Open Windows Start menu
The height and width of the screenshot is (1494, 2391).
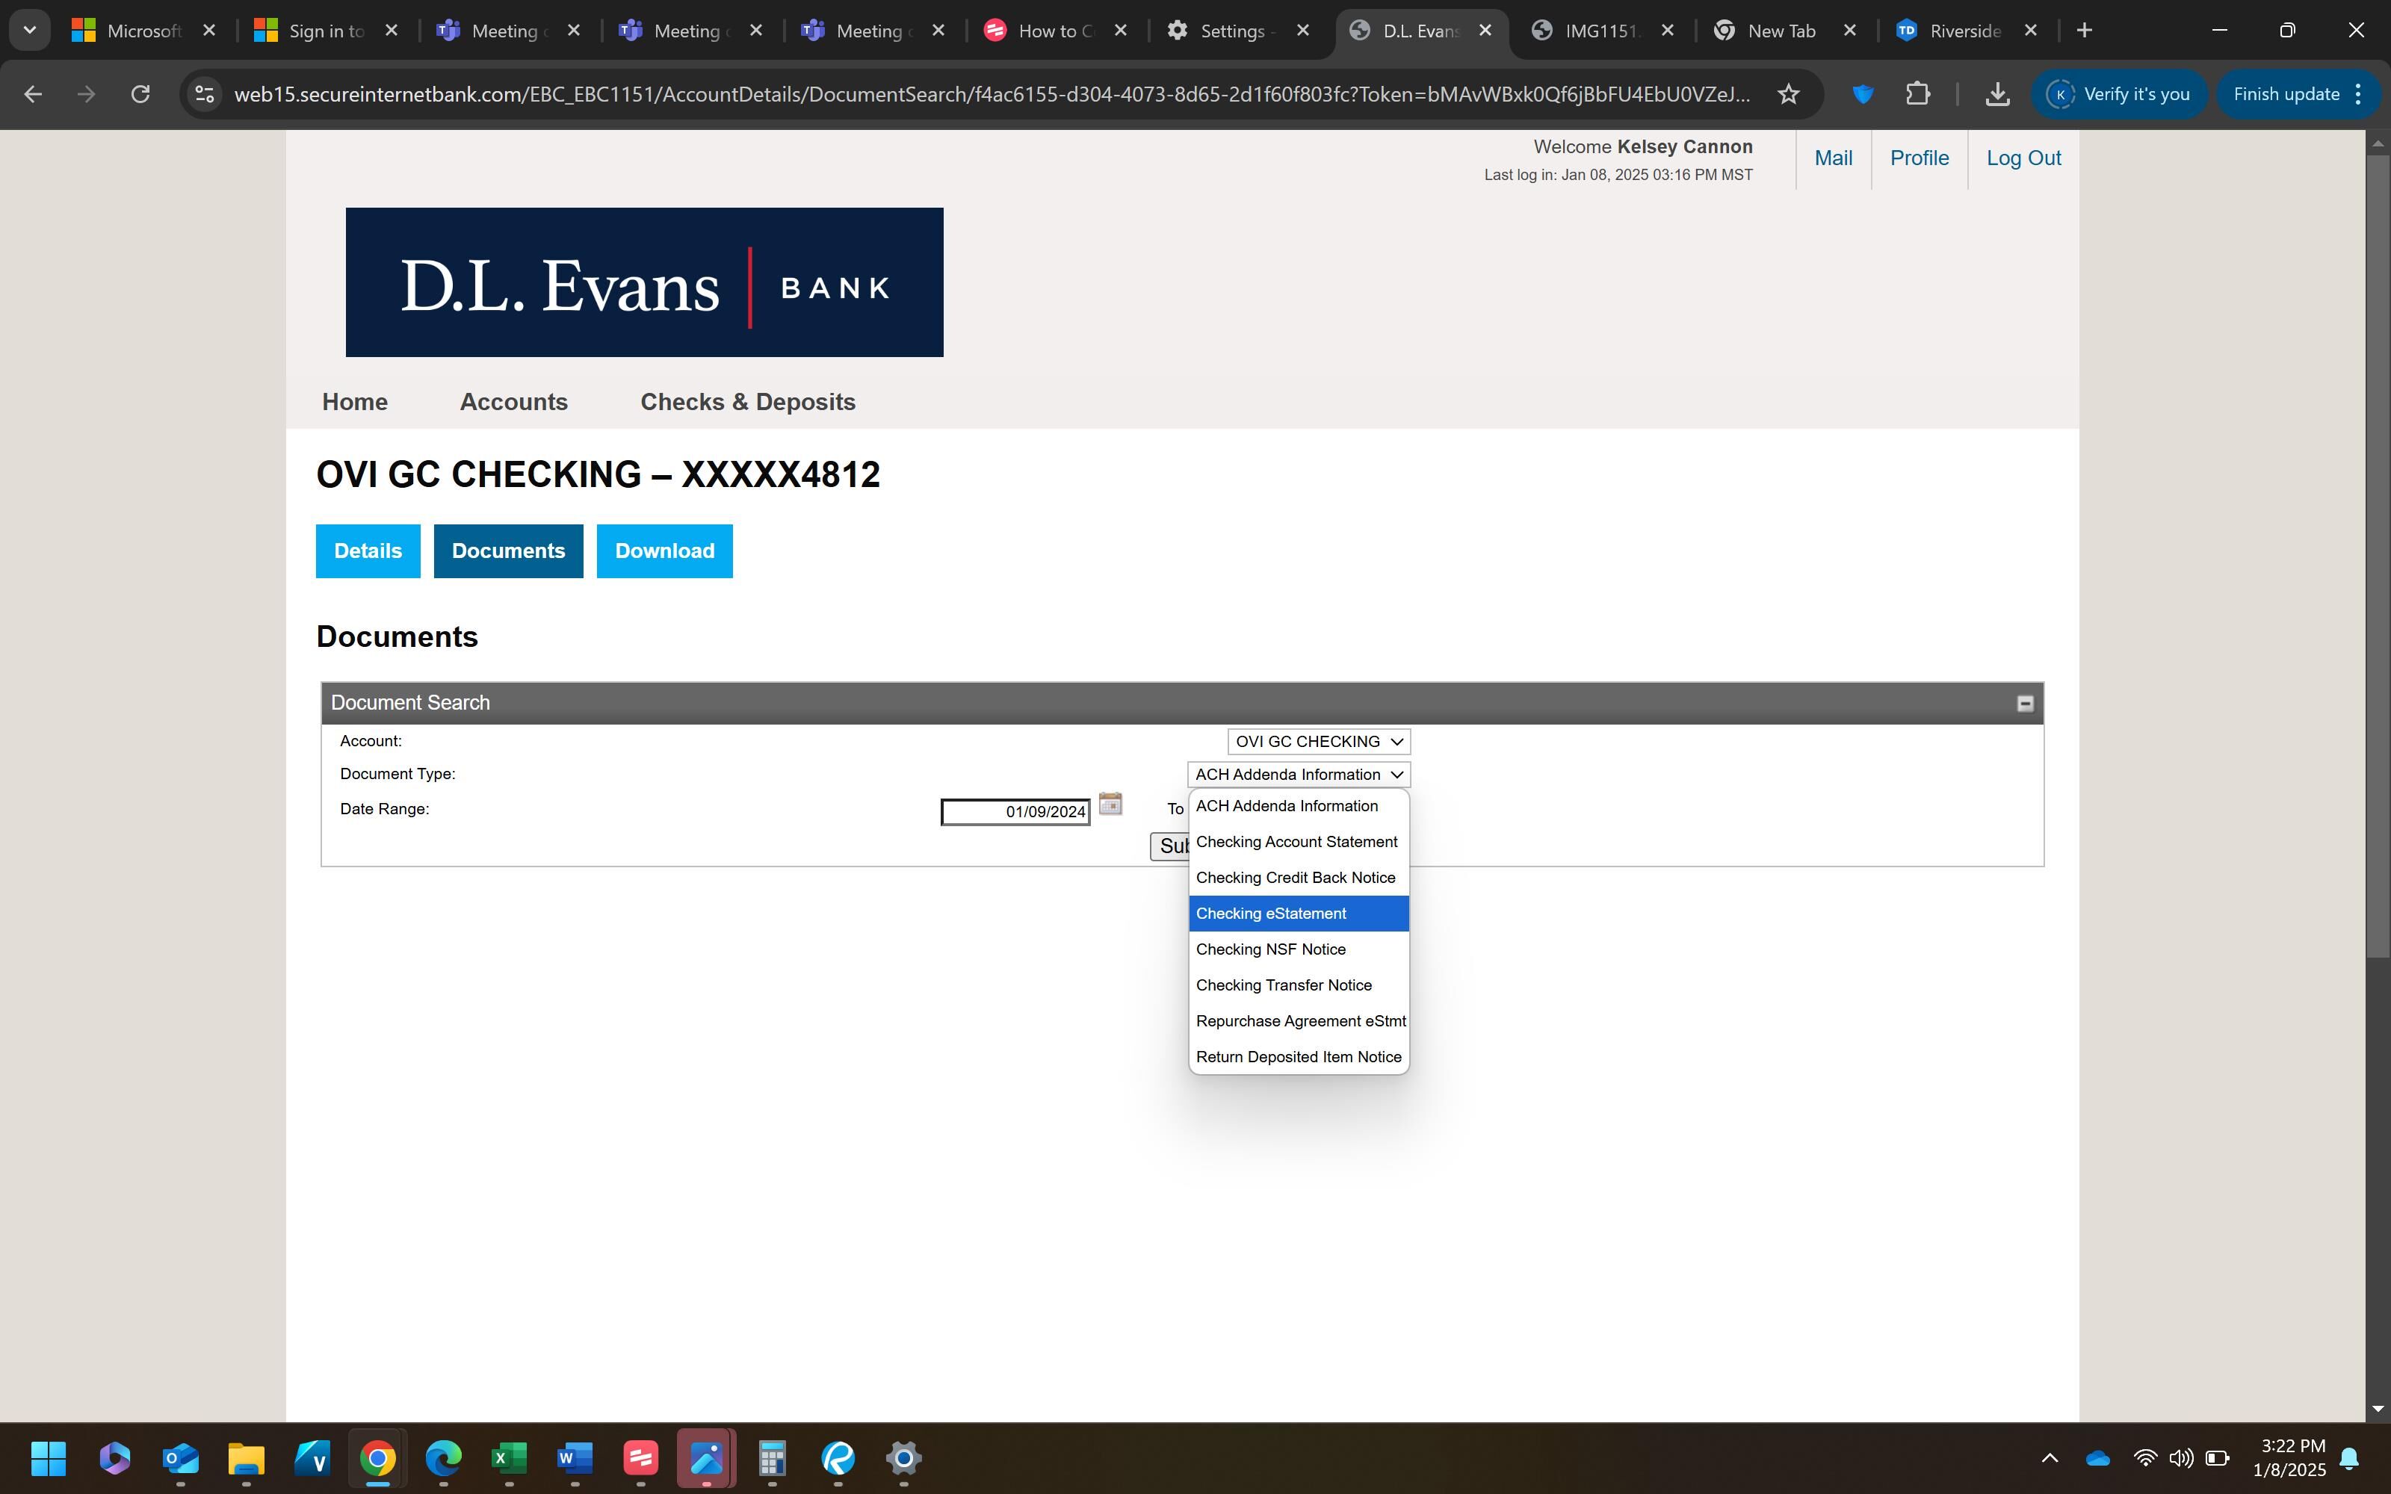49,1457
